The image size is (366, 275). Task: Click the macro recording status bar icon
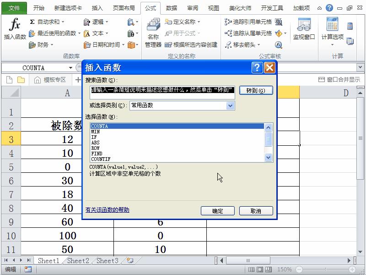tap(28, 269)
